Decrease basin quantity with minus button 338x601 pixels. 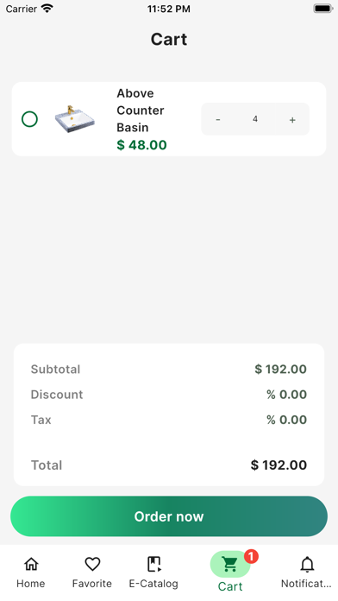click(x=218, y=119)
